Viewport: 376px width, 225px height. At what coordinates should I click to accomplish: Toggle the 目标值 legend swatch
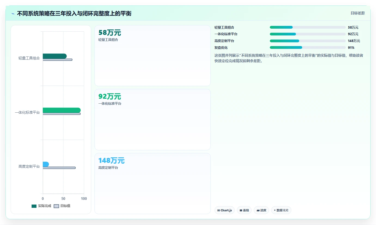pos(56,206)
